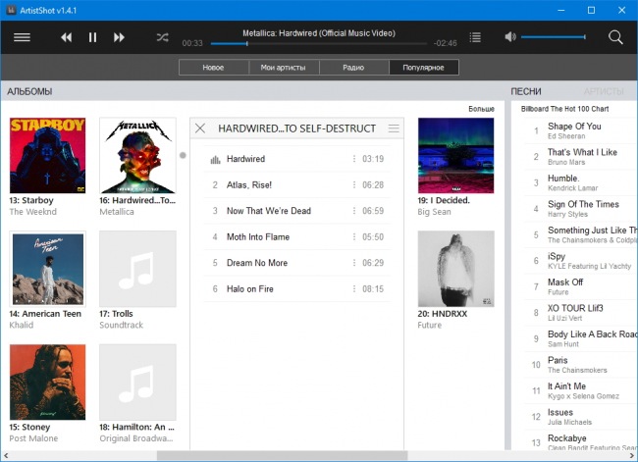Image resolution: width=638 pixels, height=462 pixels.
Task: Open options for Halo on Fire
Action: point(354,288)
